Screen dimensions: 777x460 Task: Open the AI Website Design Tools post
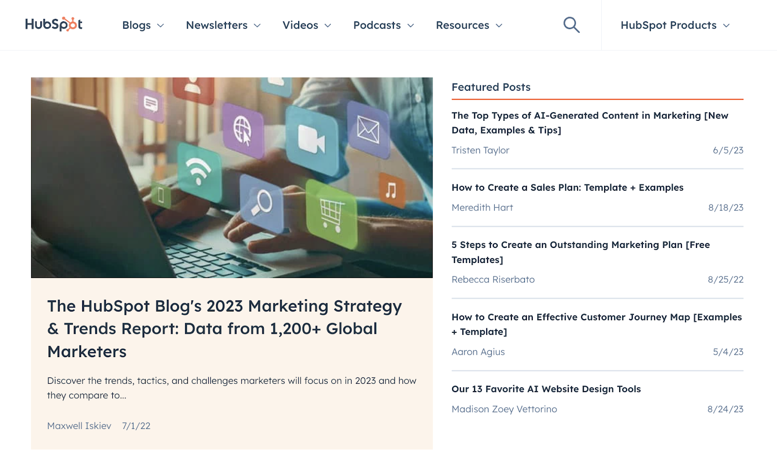546,389
